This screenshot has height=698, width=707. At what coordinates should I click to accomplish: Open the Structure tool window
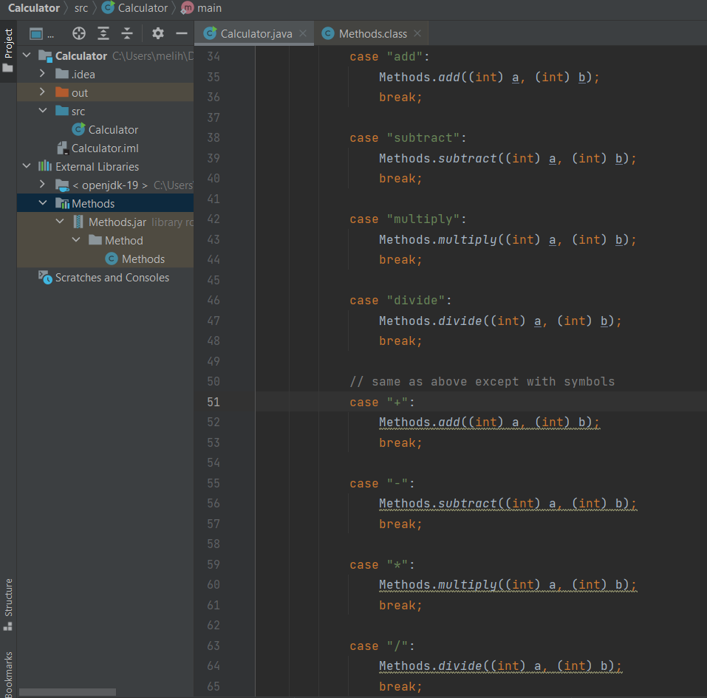9,597
